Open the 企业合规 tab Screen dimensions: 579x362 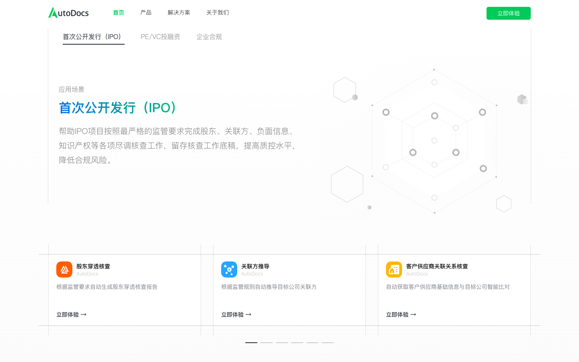point(209,37)
